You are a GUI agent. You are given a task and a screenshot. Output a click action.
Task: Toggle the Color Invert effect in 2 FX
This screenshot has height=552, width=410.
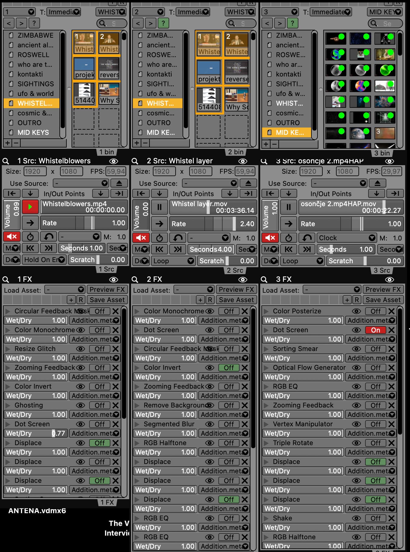pyautogui.click(x=229, y=368)
